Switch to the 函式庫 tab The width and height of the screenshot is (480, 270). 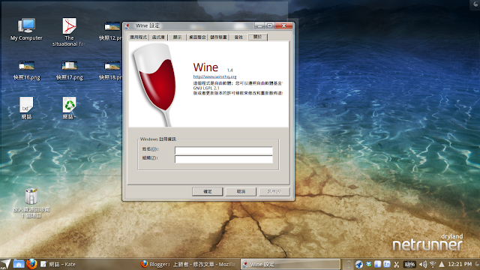pos(158,37)
